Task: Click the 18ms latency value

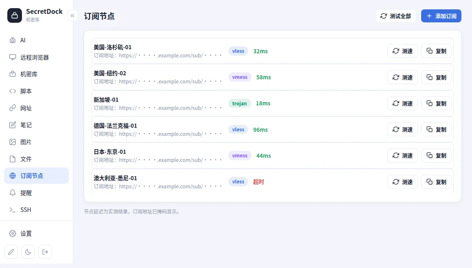Action: click(263, 103)
